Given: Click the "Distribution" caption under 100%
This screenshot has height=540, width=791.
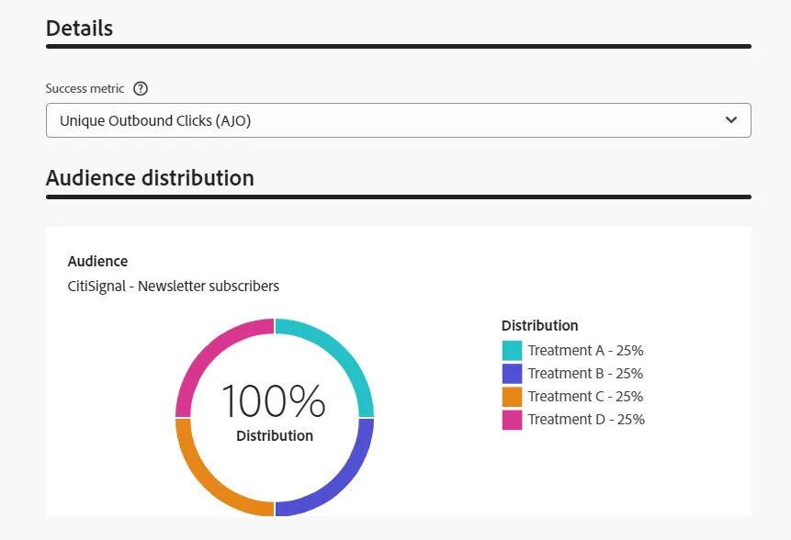Looking at the screenshot, I should coord(275,435).
